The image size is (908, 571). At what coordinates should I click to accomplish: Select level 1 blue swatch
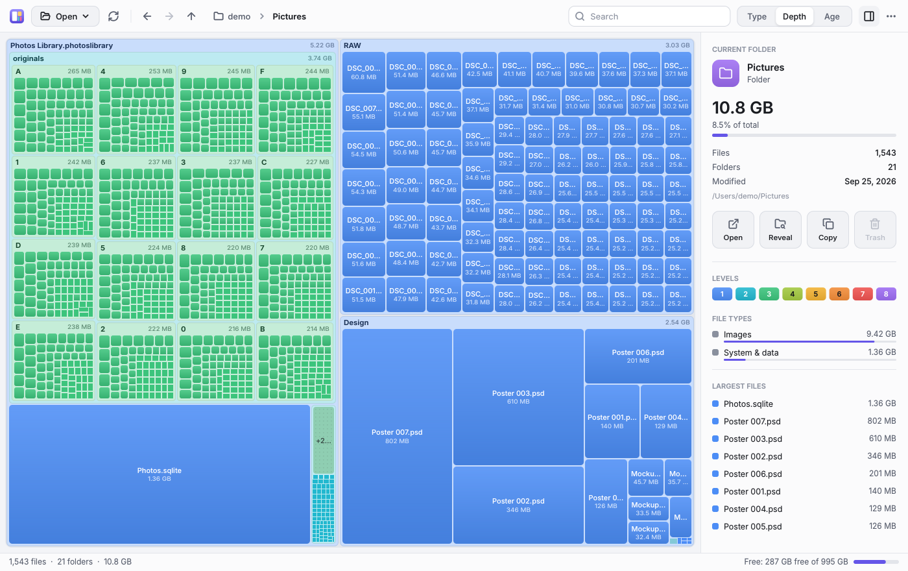(722, 294)
